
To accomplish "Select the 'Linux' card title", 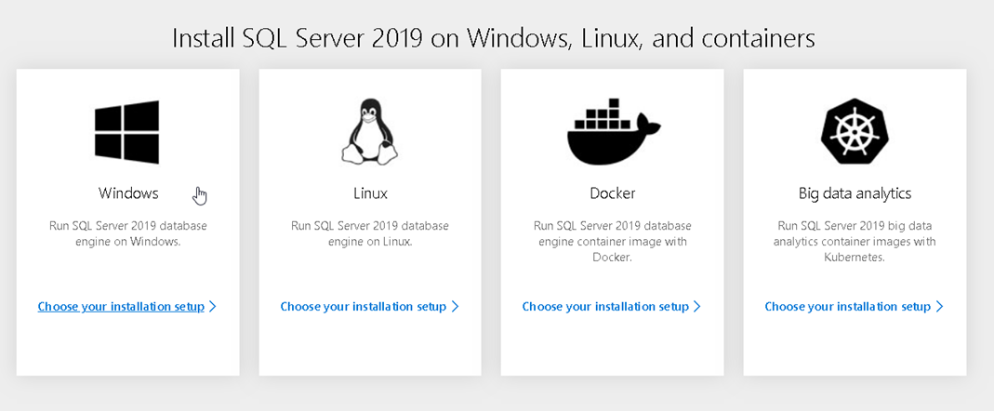I will [370, 192].
